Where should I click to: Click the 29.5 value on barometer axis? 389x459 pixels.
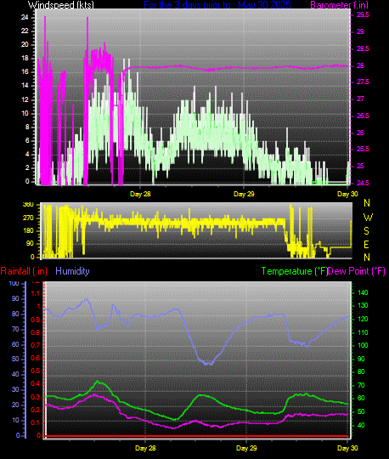point(363,14)
